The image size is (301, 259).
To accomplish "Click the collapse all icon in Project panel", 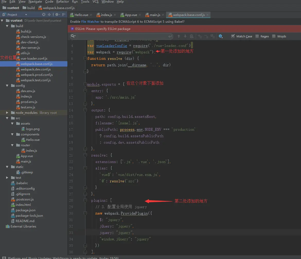I will pyautogui.click(x=49, y=15).
